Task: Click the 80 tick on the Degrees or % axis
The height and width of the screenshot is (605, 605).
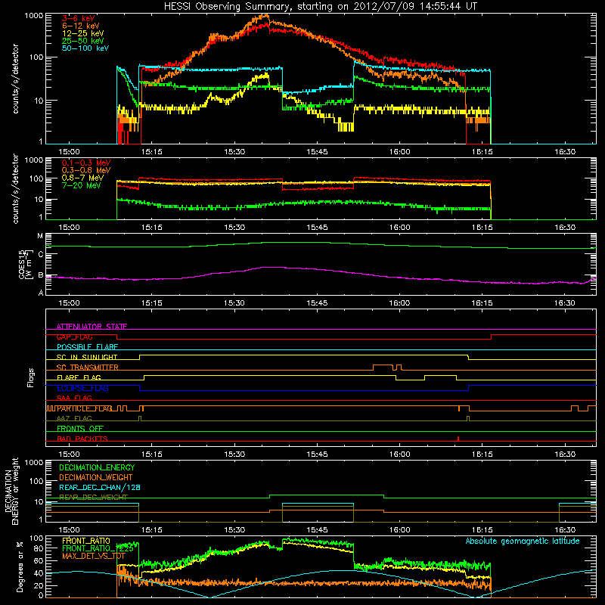Action: (39, 548)
